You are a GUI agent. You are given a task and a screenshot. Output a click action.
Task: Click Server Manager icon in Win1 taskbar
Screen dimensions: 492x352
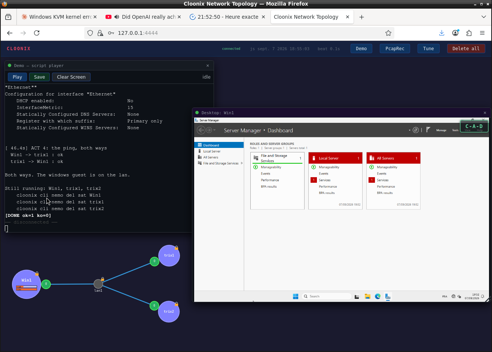click(x=388, y=296)
